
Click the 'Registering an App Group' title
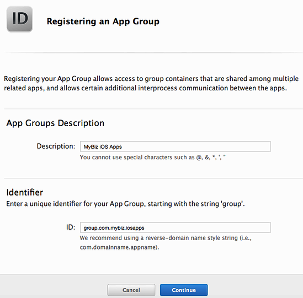point(103,21)
